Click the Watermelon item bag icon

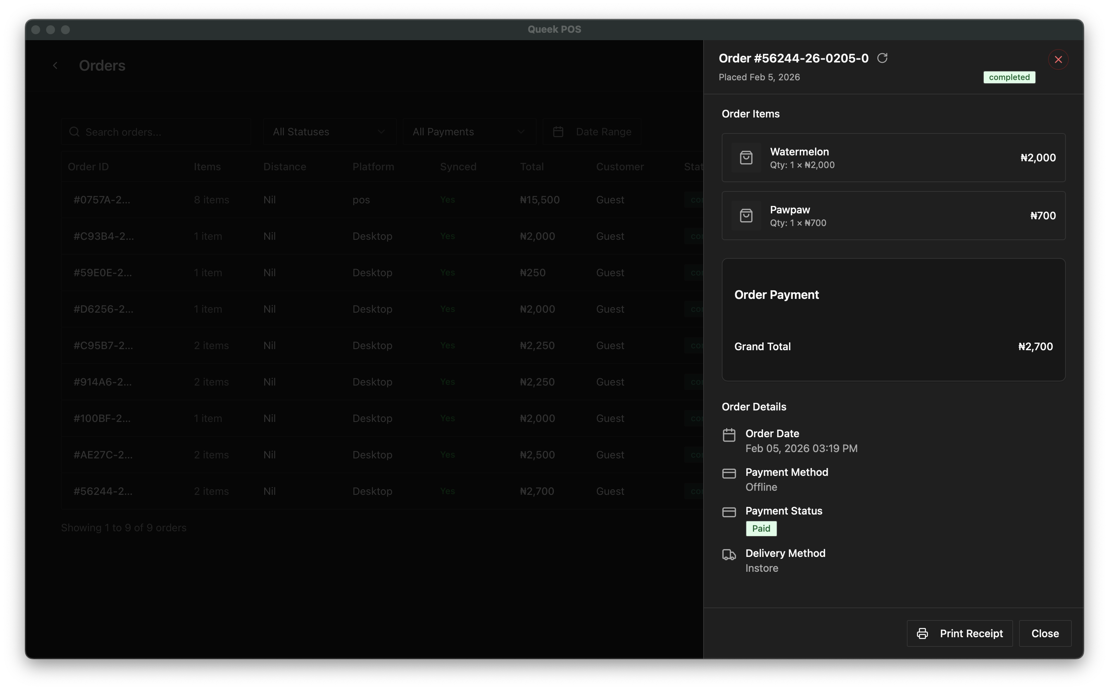746,158
